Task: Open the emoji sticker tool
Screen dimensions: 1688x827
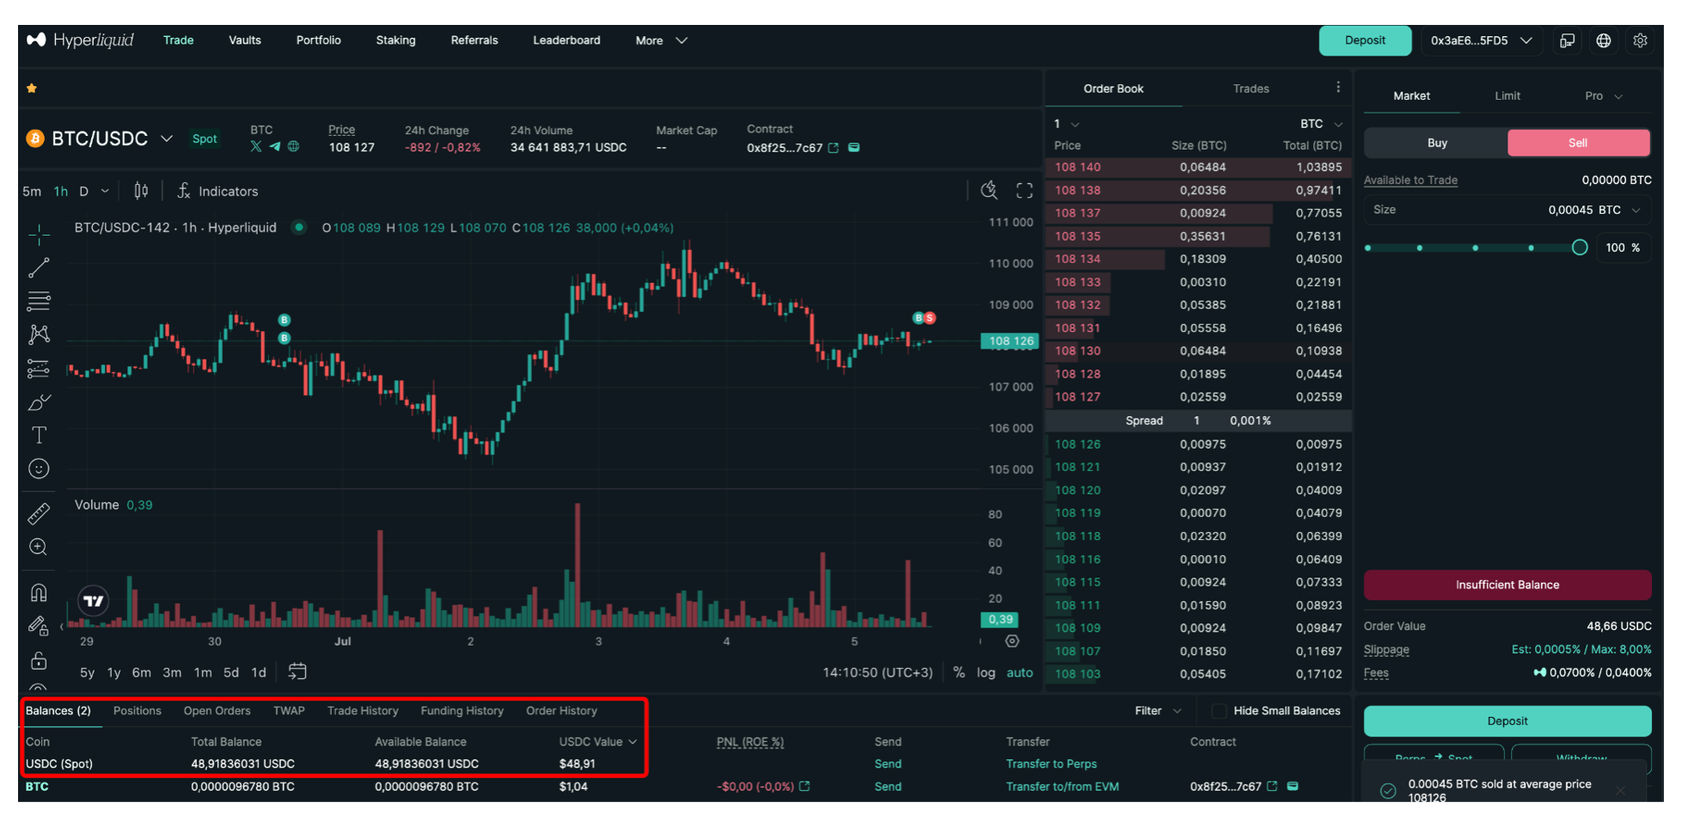Action: pyautogui.click(x=39, y=469)
